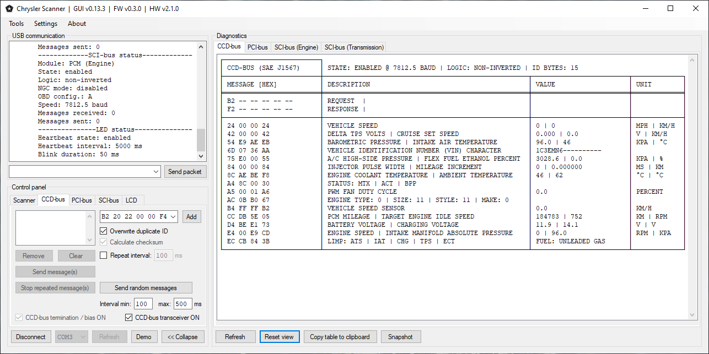Click the Disconnect button

(x=31, y=337)
